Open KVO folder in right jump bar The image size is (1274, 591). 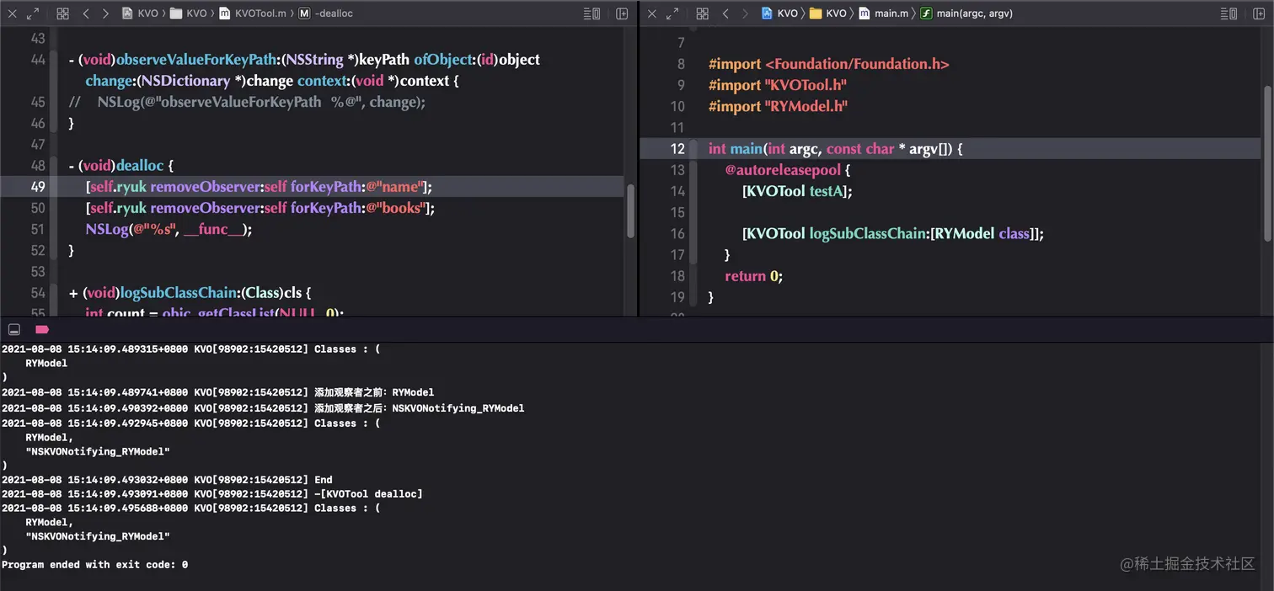coord(828,13)
